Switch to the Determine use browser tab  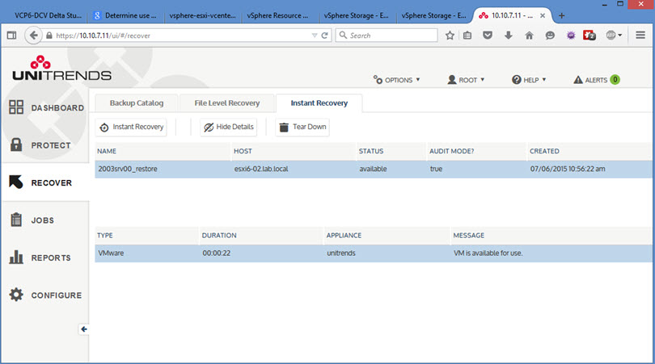coord(125,15)
